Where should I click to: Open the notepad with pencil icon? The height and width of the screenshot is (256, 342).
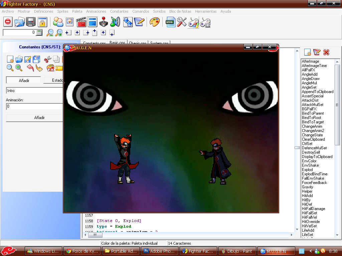139,22
